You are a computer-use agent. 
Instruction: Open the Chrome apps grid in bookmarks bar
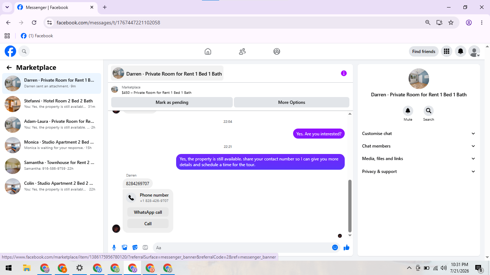tap(7, 36)
